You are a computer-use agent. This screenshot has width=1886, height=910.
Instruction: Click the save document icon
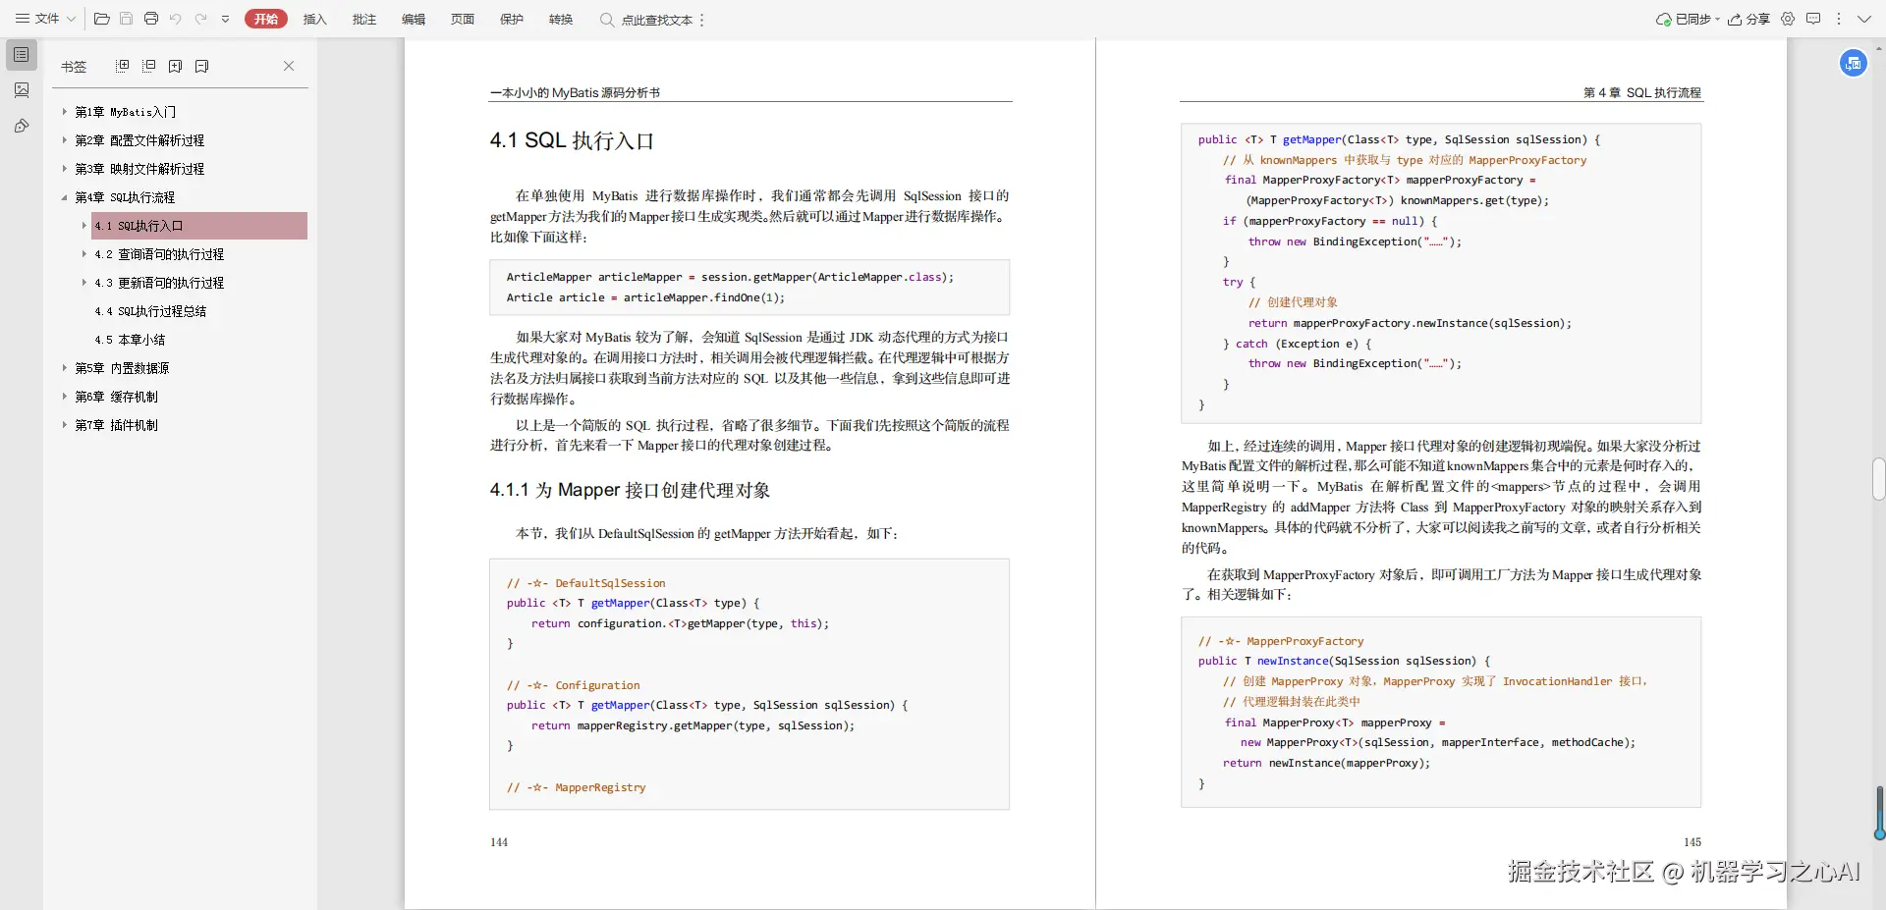(126, 19)
